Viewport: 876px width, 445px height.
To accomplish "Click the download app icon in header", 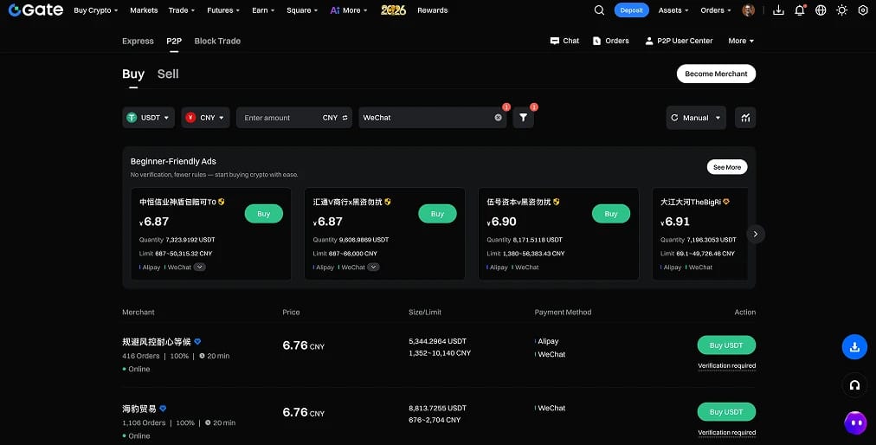I will 778,10.
